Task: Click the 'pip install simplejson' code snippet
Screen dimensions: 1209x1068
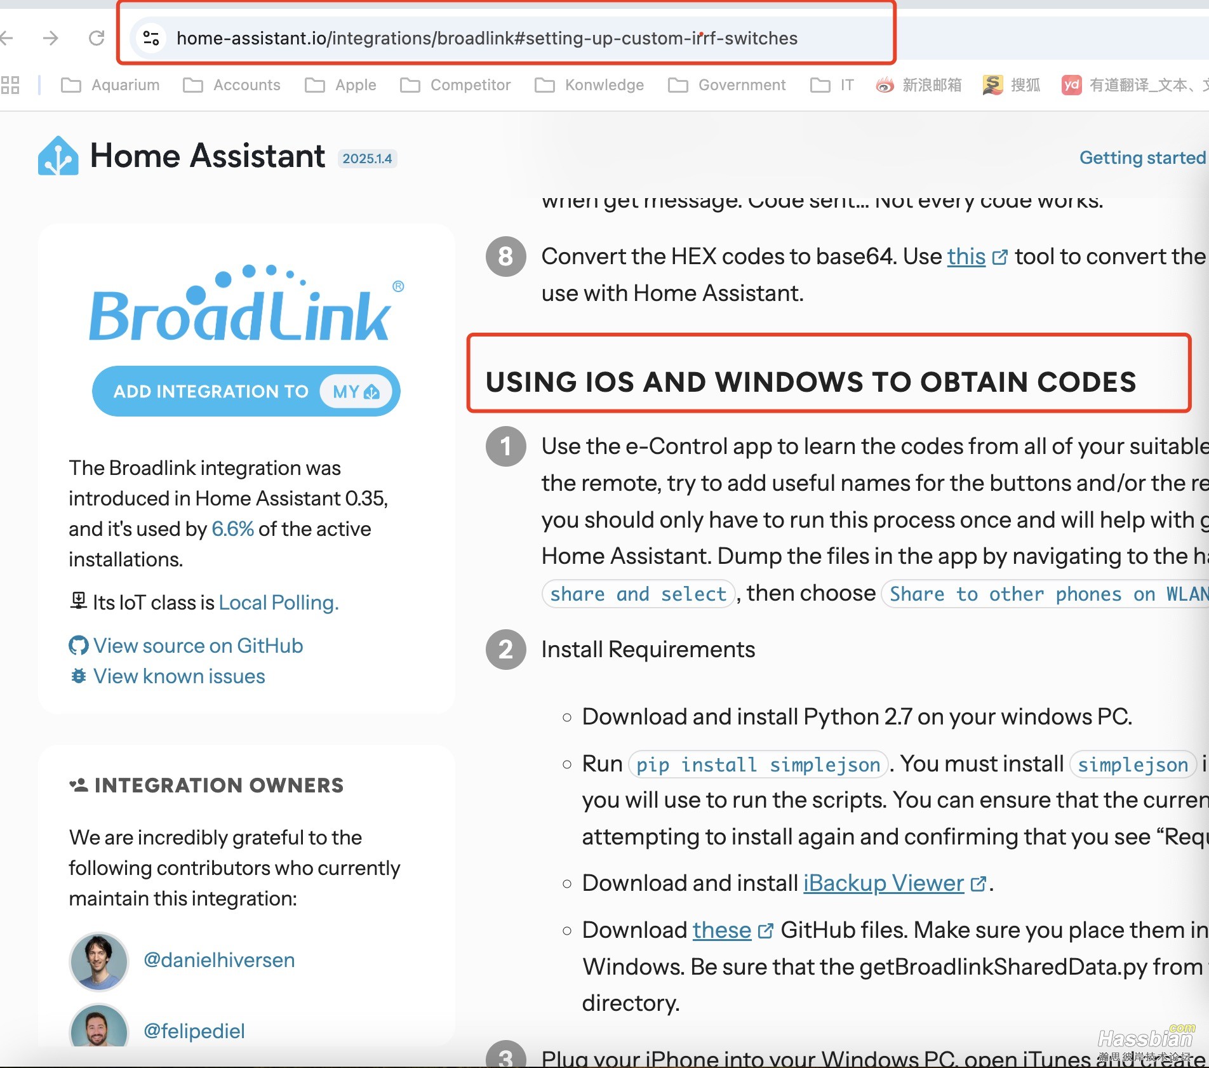Action: coord(758,764)
